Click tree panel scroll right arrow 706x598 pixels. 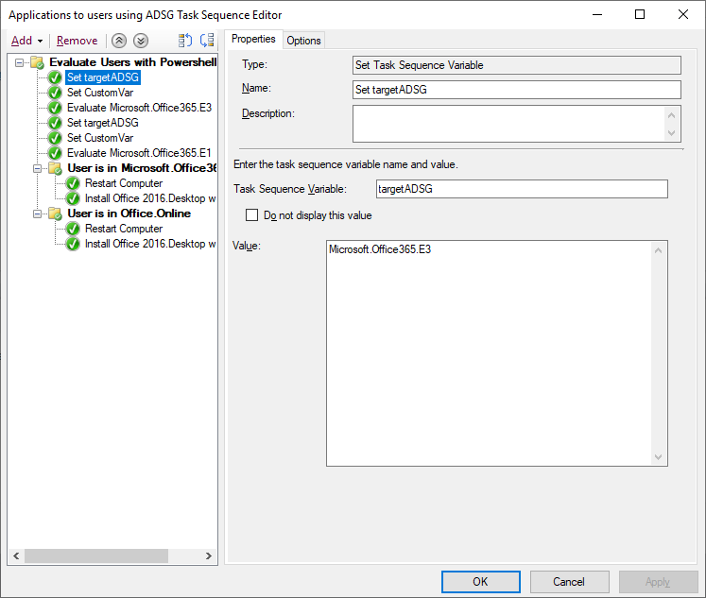point(208,555)
